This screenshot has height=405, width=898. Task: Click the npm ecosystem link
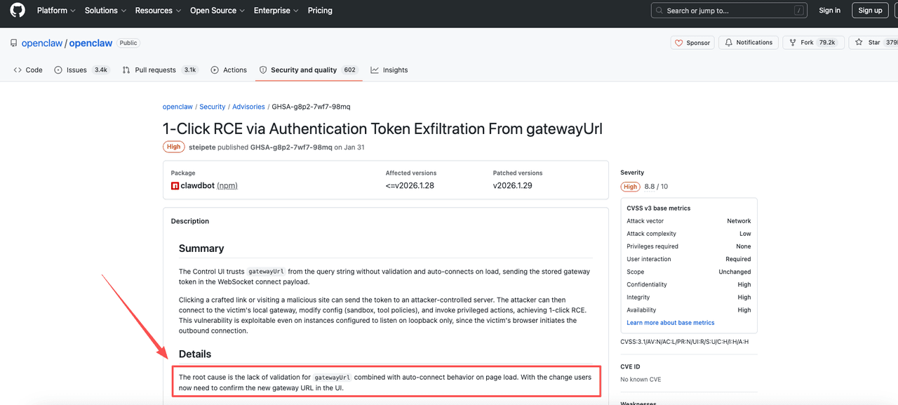point(227,186)
